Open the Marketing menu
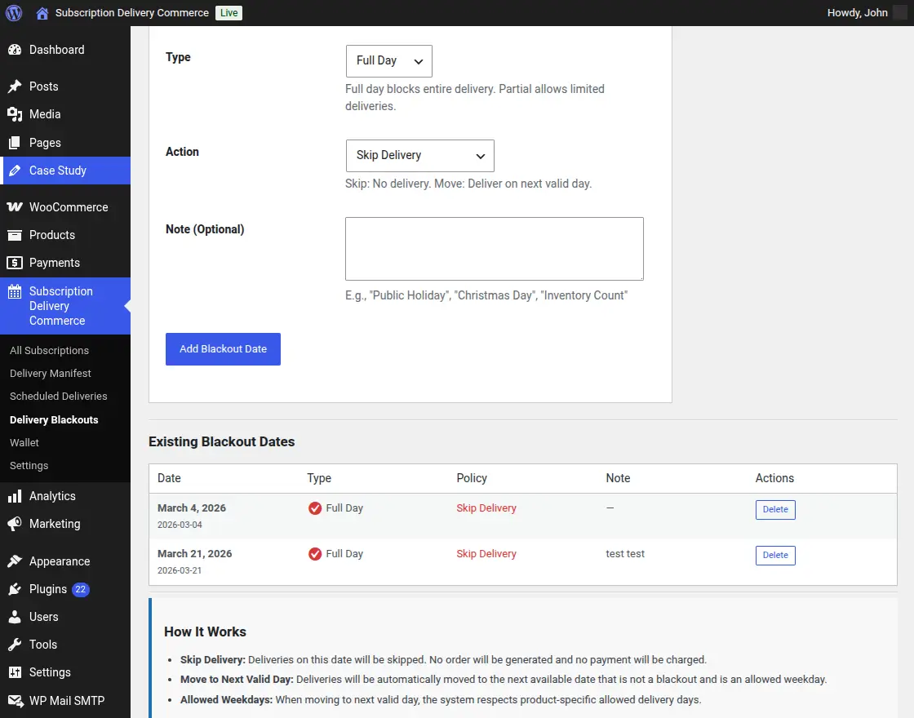 click(65, 524)
